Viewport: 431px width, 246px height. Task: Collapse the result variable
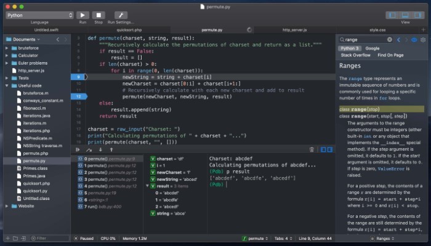[x=147, y=186]
